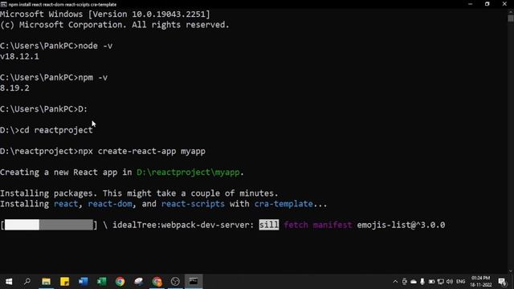
Task: Click 'cra-template' package name
Action: pyautogui.click(x=284, y=204)
